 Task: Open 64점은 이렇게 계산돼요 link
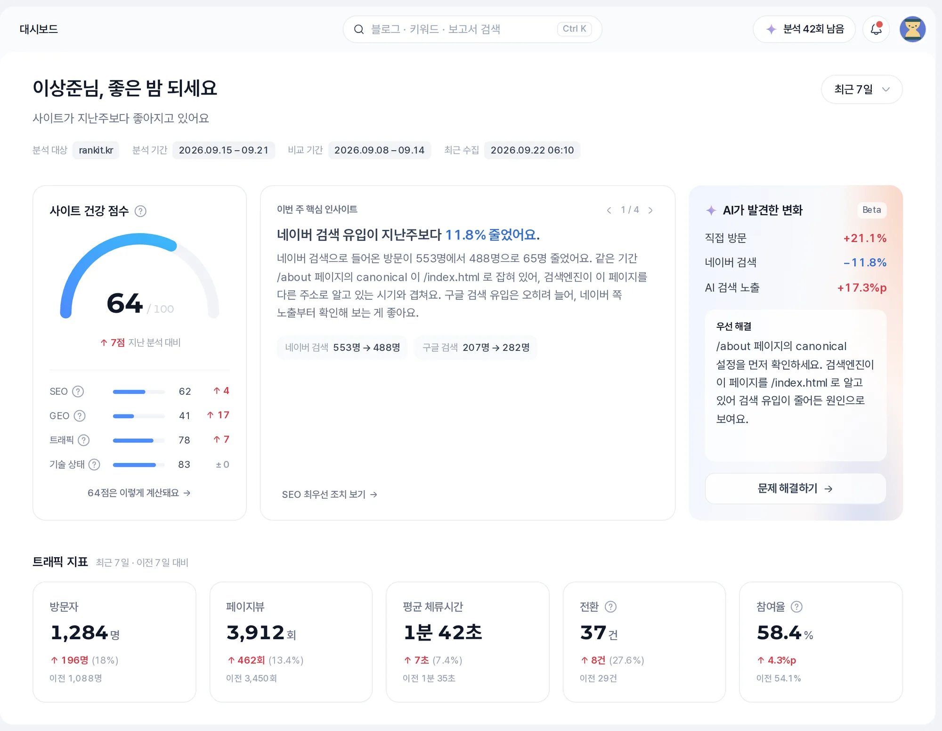pyautogui.click(x=139, y=493)
